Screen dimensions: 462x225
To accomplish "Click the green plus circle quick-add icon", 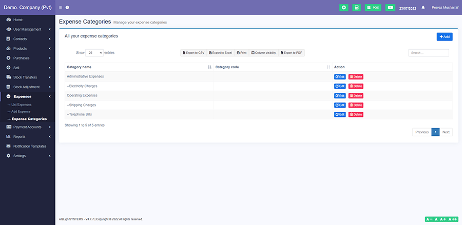I will coord(343,8).
